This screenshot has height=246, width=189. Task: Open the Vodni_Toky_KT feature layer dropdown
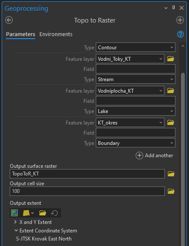point(130,59)
